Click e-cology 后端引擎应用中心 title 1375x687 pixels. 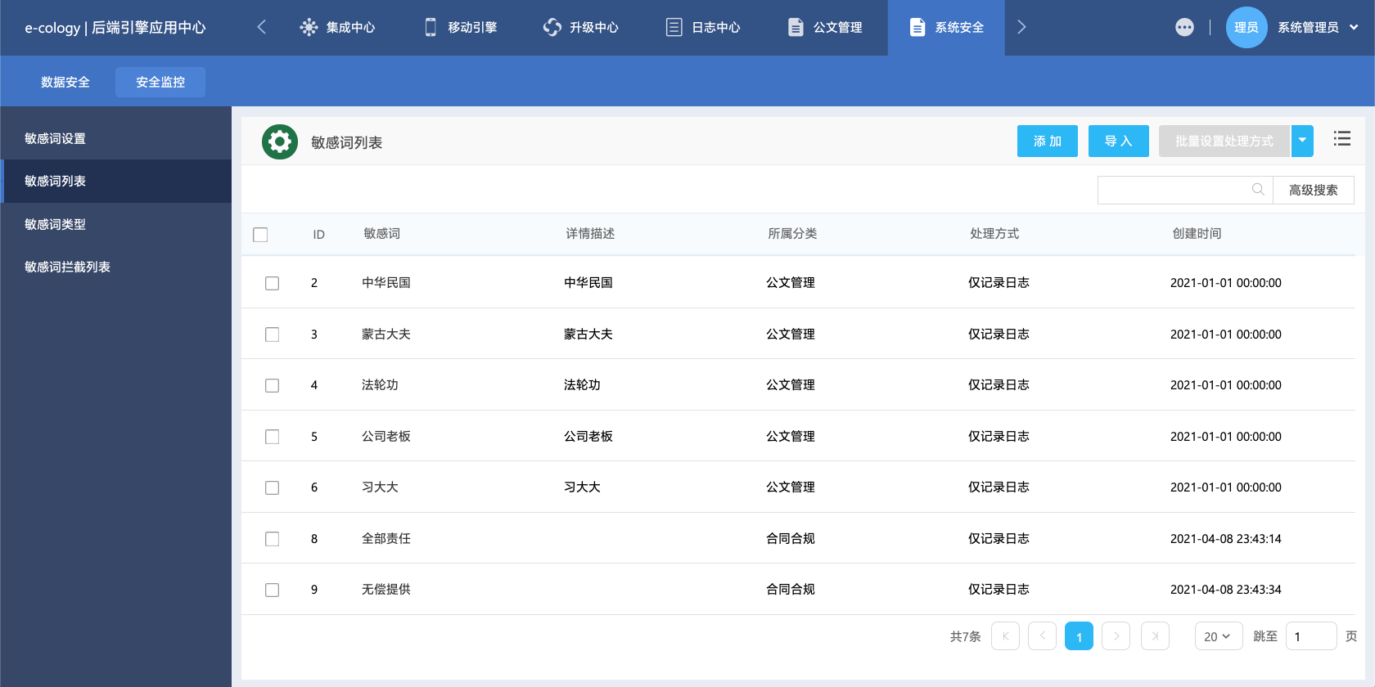coord(115,27)
